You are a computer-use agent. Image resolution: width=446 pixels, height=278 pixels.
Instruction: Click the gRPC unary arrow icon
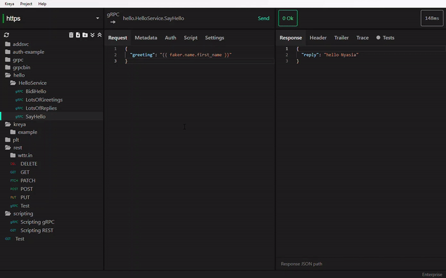(112, 22)
